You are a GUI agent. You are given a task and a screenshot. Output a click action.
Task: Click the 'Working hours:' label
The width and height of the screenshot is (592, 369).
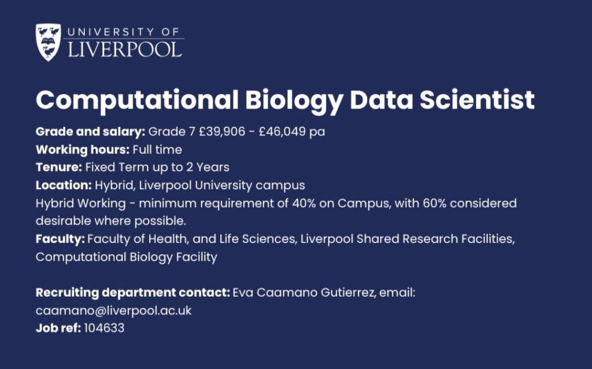pyautogui.click(x=83, y=150)
